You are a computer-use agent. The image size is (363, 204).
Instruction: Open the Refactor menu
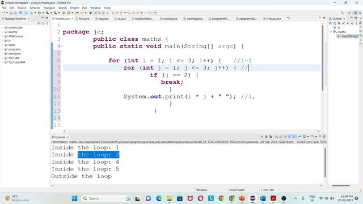pyautogui.click(x=35, y=8)
